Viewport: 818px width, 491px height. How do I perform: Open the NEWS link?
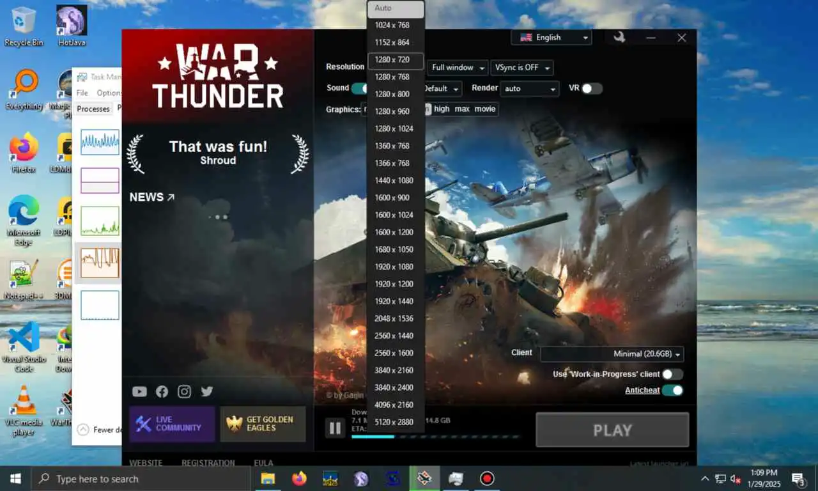[x=152, y=197]
